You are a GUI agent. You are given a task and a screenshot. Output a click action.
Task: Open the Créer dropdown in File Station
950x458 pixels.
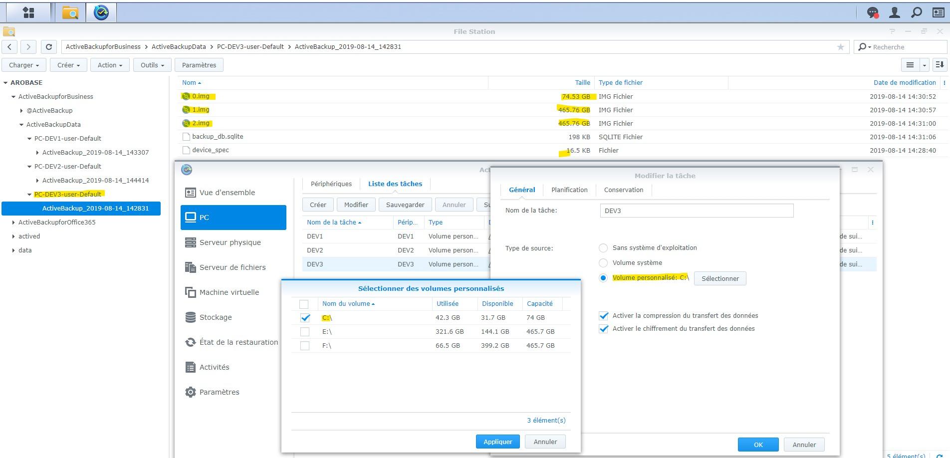coord(68,65)
